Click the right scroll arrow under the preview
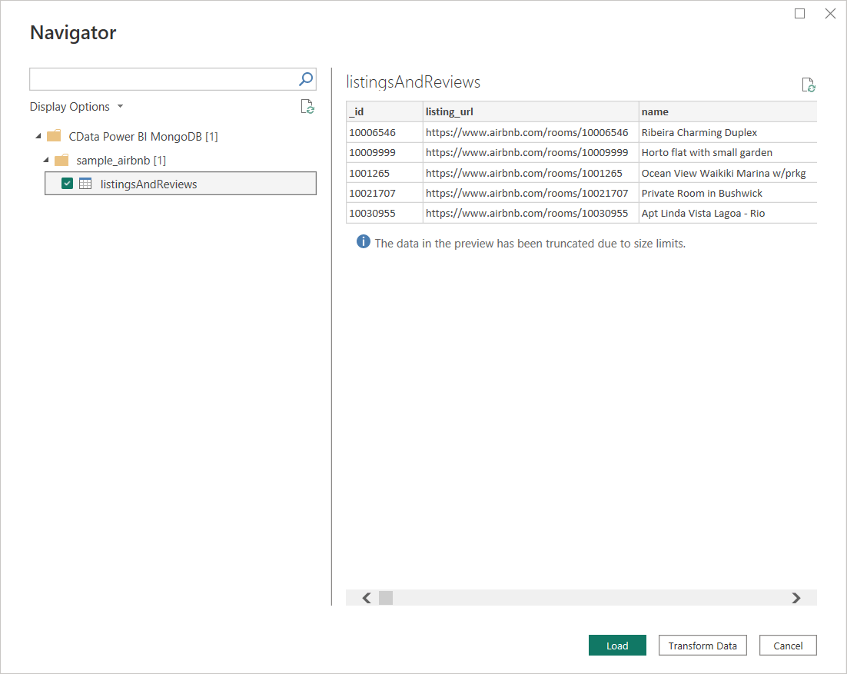This screenshot has width=847, height=674. pyautogui.click(x=796, y=597)
